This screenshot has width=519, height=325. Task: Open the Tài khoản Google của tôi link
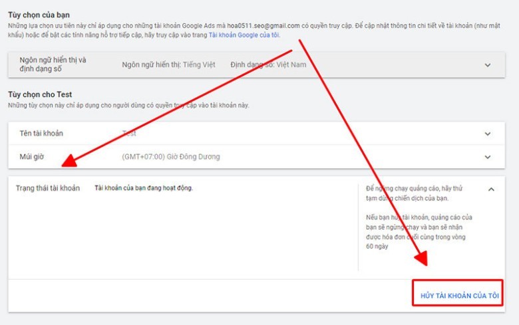coord(244,35)
